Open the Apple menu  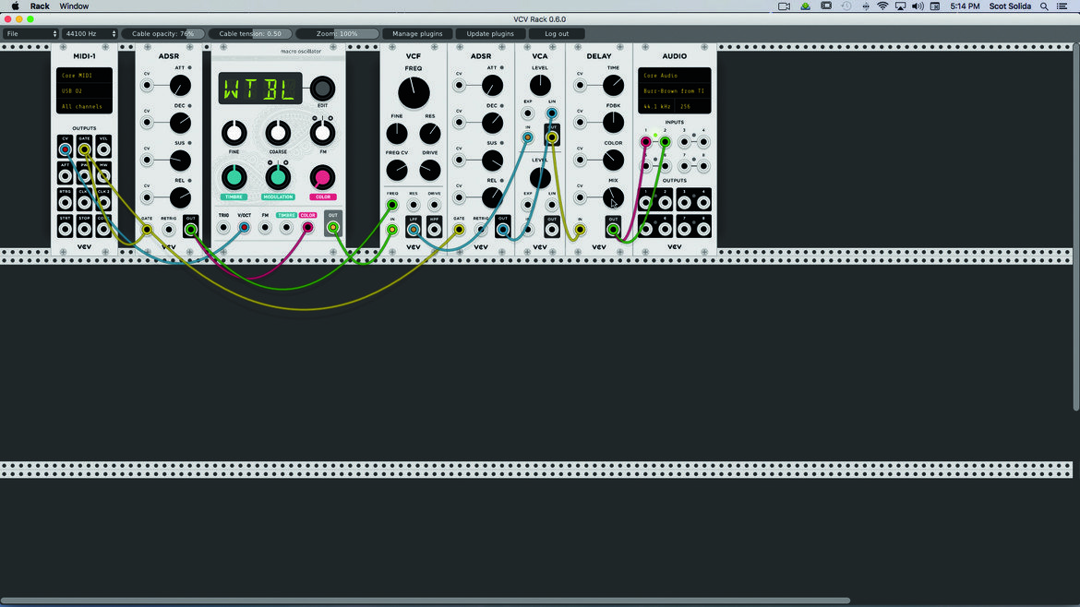pos(15,6)
